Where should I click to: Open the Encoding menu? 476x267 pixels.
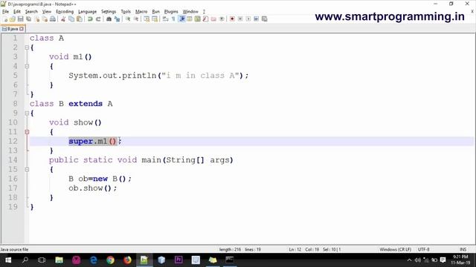[65, 12]
